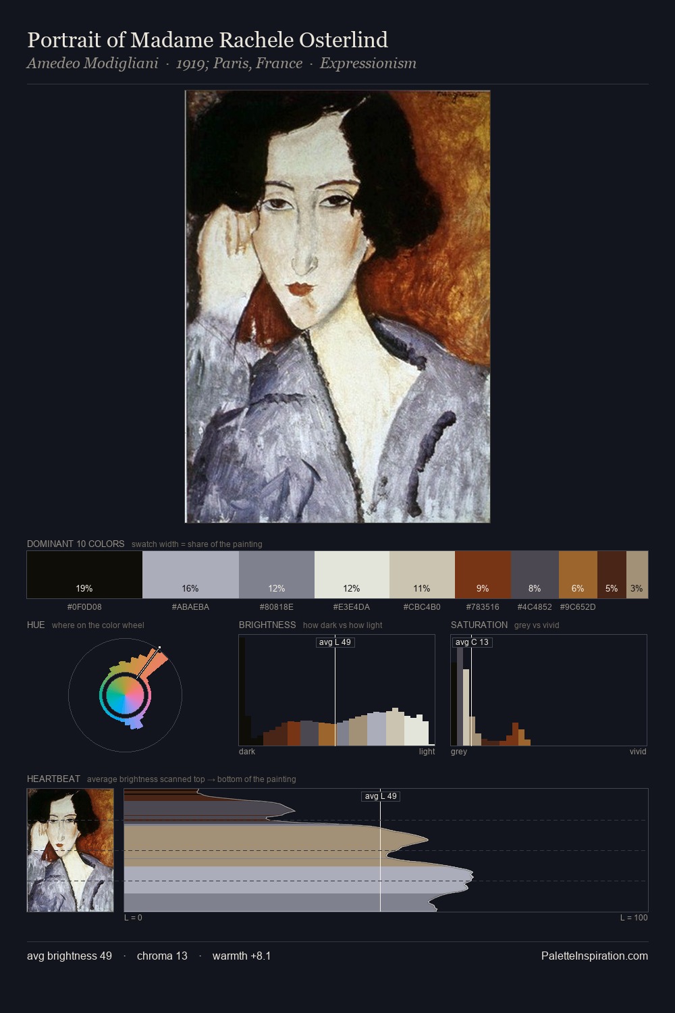Click the hex code #9C652D
The height and width of the screenshot is (1013, 675).
tap(578, 607)
